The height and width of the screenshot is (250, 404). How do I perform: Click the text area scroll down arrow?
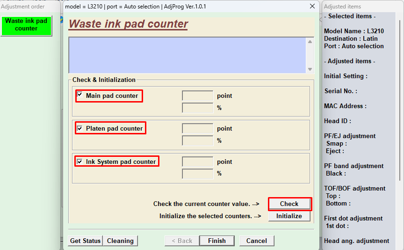tap(310, 69)
